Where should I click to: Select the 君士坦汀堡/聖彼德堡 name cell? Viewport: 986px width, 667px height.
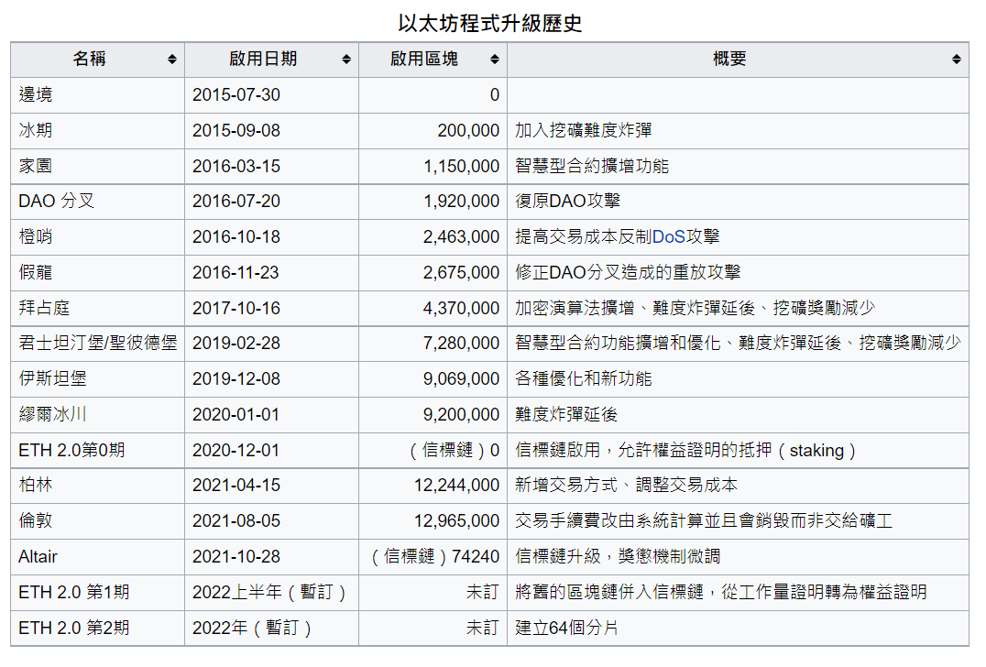pyautogui.click(x=97, y=344)
